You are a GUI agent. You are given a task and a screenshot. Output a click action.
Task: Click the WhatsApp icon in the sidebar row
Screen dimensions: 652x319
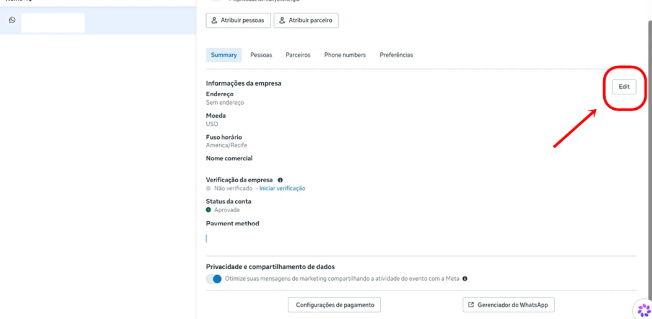point(12,20)
